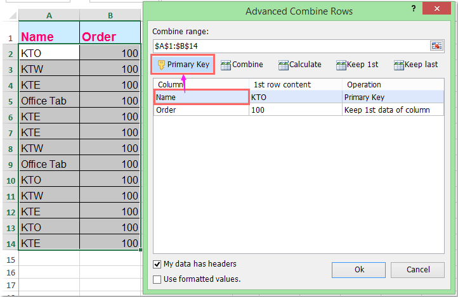Click the 1st row content header
This screenshot has width=458, height=297.
296,84
